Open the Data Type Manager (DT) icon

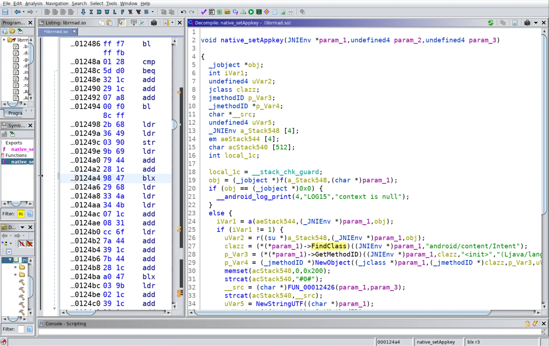(x=227, y=12)
